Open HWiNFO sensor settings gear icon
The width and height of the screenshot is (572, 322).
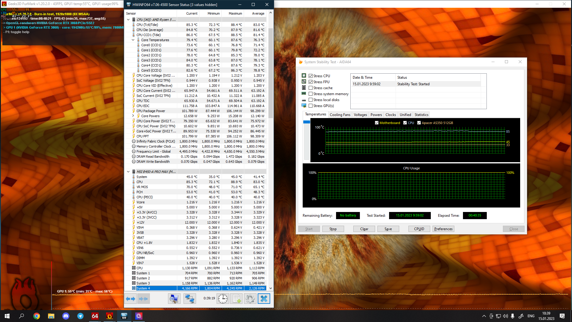tap(250, 299)
